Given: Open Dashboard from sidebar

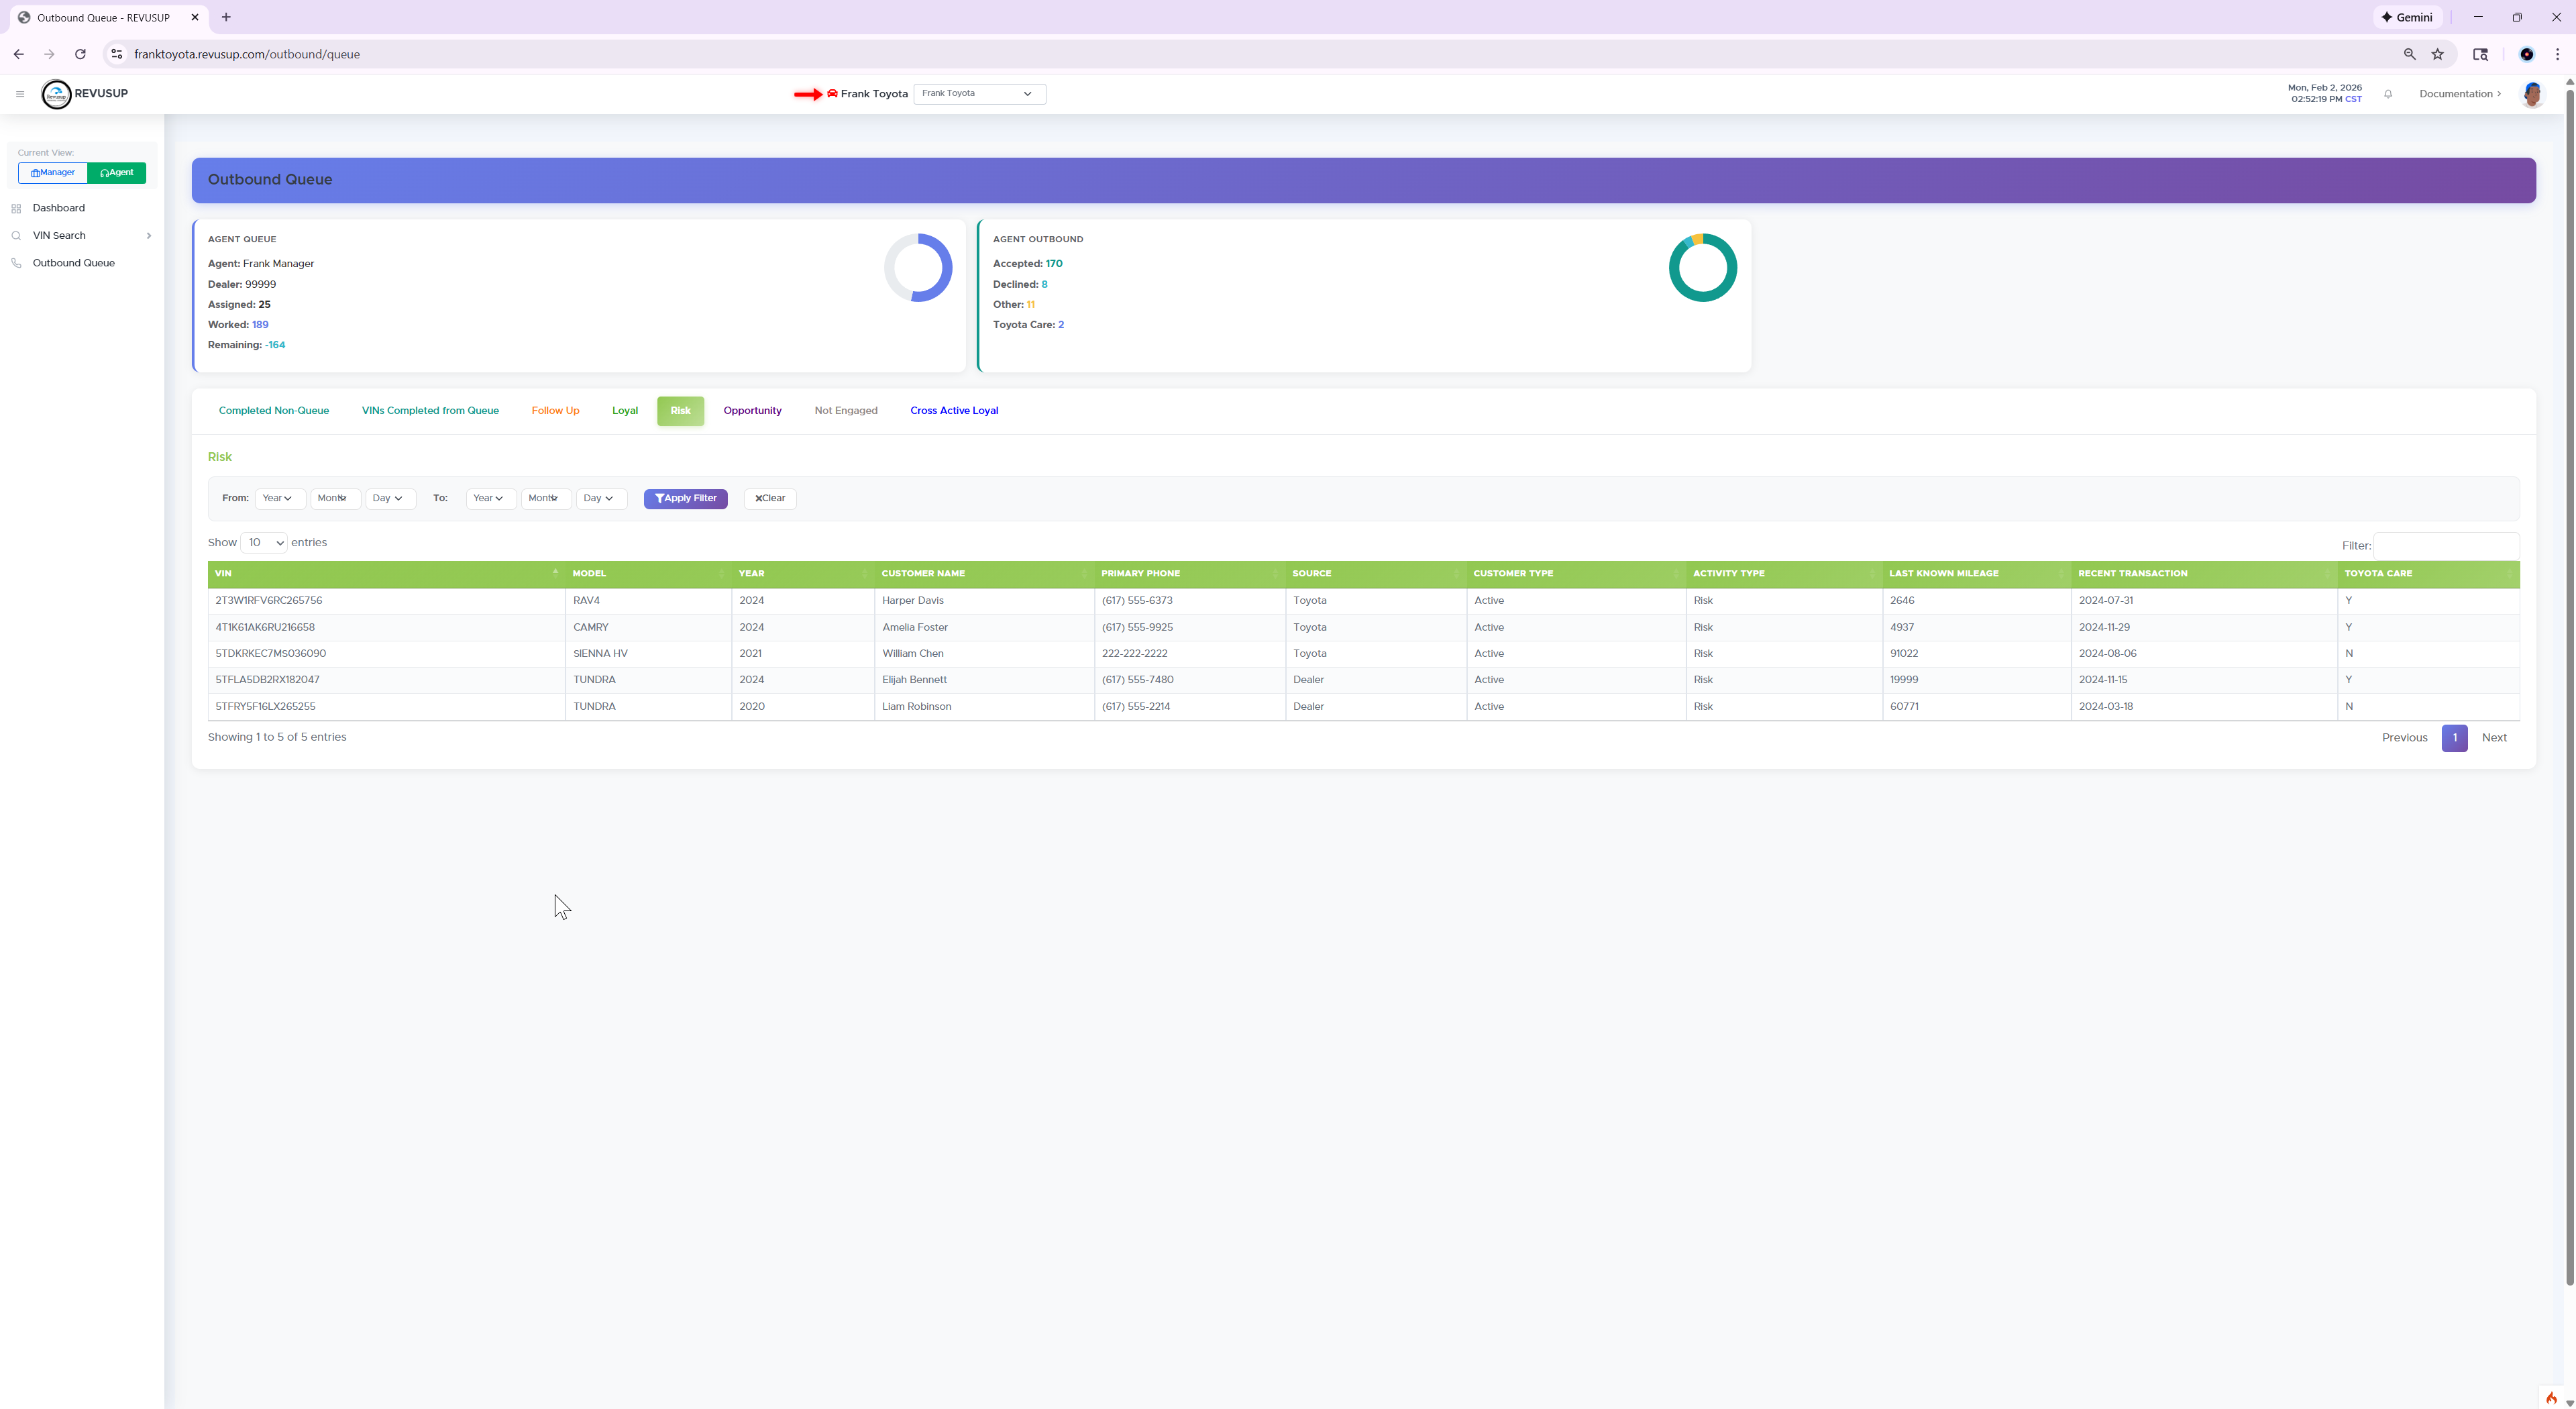Looking at the screenshot, I should [x=58, y=208].
